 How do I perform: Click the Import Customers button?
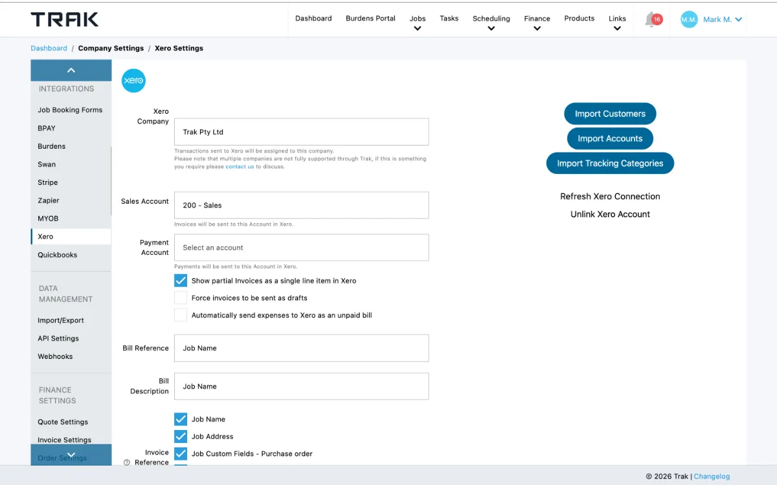[x=610, y=114]
